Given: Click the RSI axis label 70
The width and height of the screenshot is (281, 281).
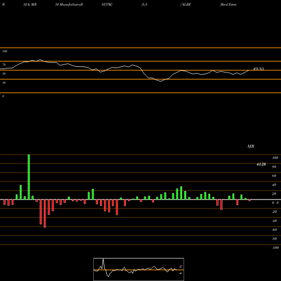Looking at the screenshot, I should pos(4,65).
